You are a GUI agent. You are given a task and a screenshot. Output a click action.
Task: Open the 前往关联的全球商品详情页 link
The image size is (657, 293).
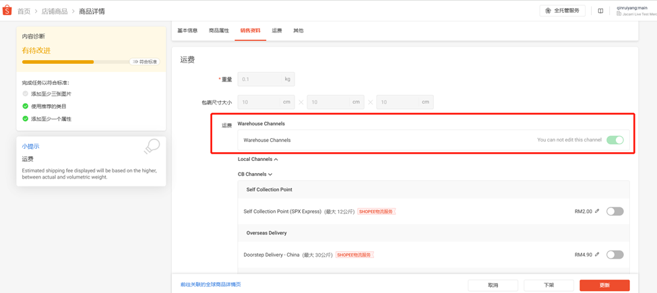[x=210, y=285]
